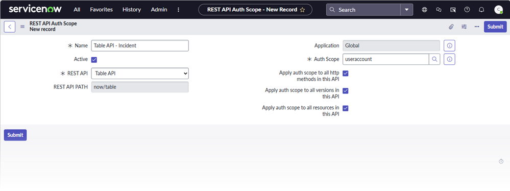Click the ServiceNow logo
Screen dimensions: 510x191
pyautogui.click(x=35, y=9)
